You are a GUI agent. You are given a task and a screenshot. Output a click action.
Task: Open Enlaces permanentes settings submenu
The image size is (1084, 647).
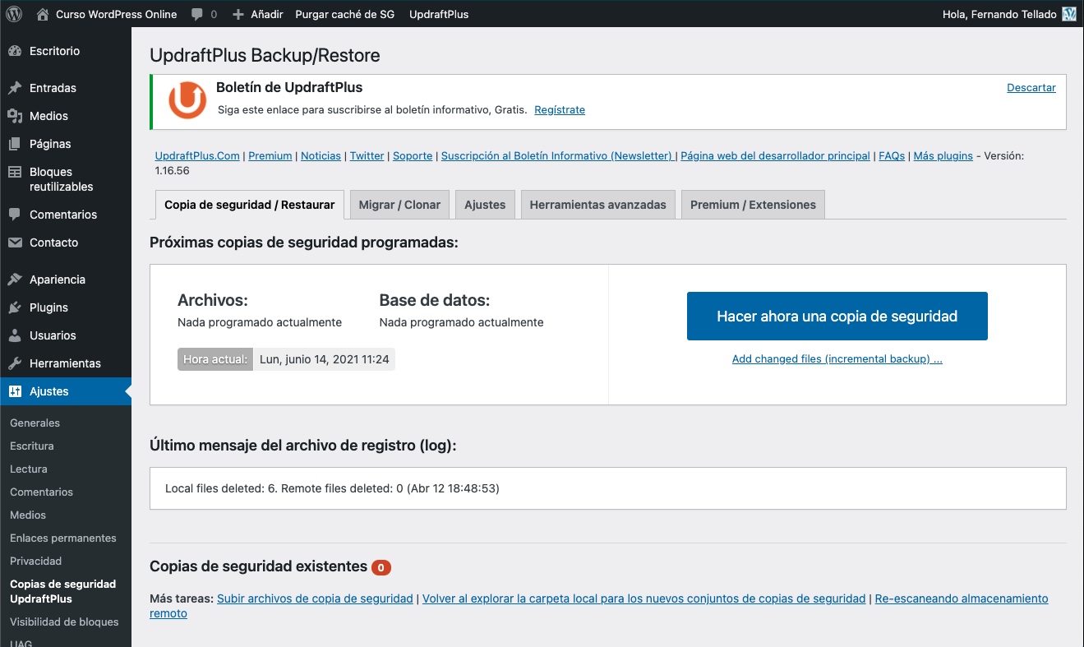[63, 538]
